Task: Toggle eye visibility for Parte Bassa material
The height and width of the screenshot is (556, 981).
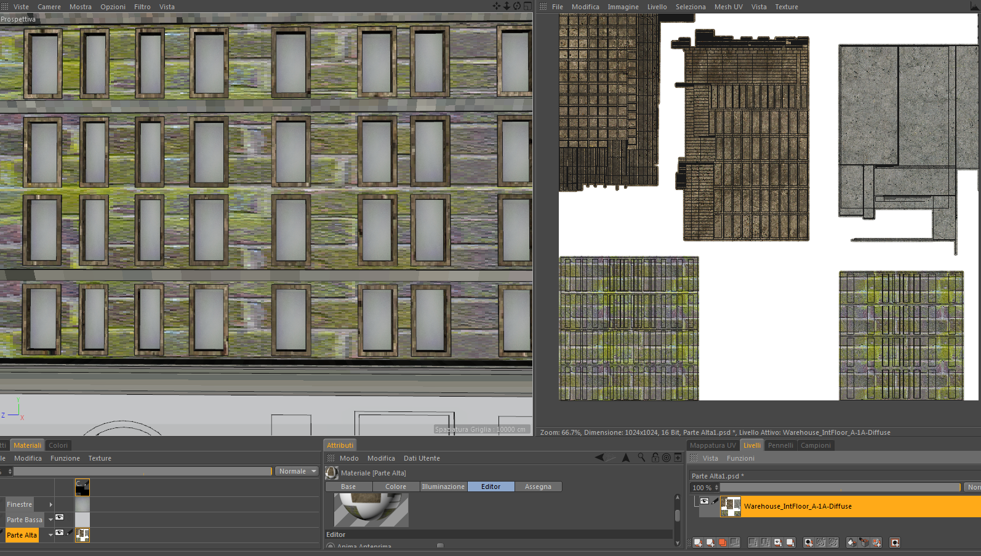Action: pos(60,517)
